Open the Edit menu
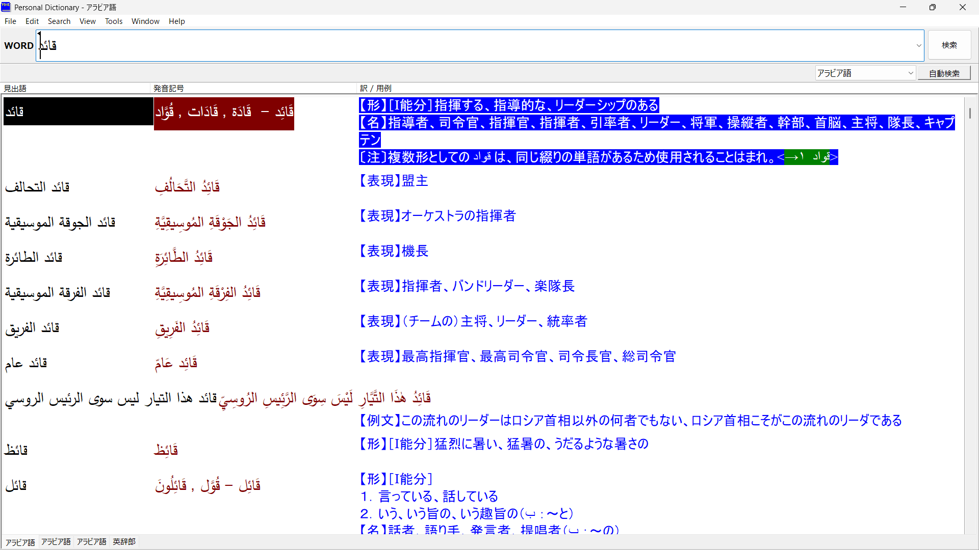The height and width of the screenshot is (550, 979). pyautogui.click(x=32, y=21)
